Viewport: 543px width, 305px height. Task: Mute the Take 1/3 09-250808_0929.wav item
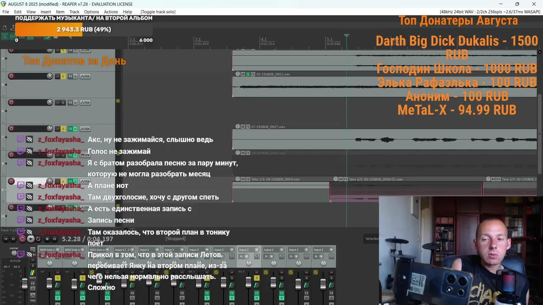[243, 179]
